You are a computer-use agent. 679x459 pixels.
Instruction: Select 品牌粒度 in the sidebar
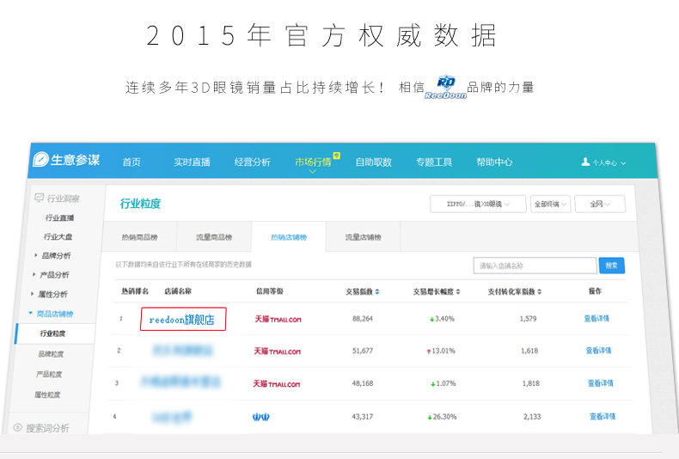point(51,354)
